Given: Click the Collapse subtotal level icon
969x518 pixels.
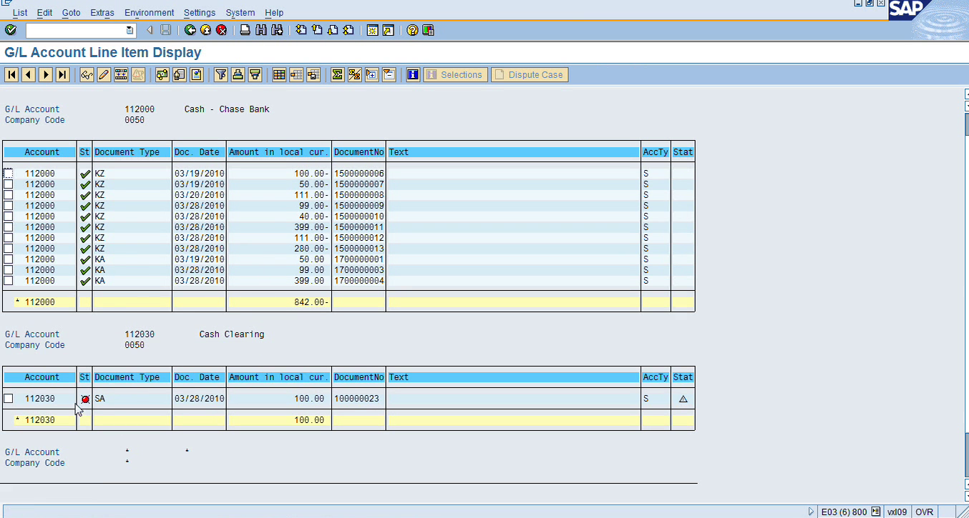Looking at the screenshot, I should pyautogui.click(x=389, y=74).
